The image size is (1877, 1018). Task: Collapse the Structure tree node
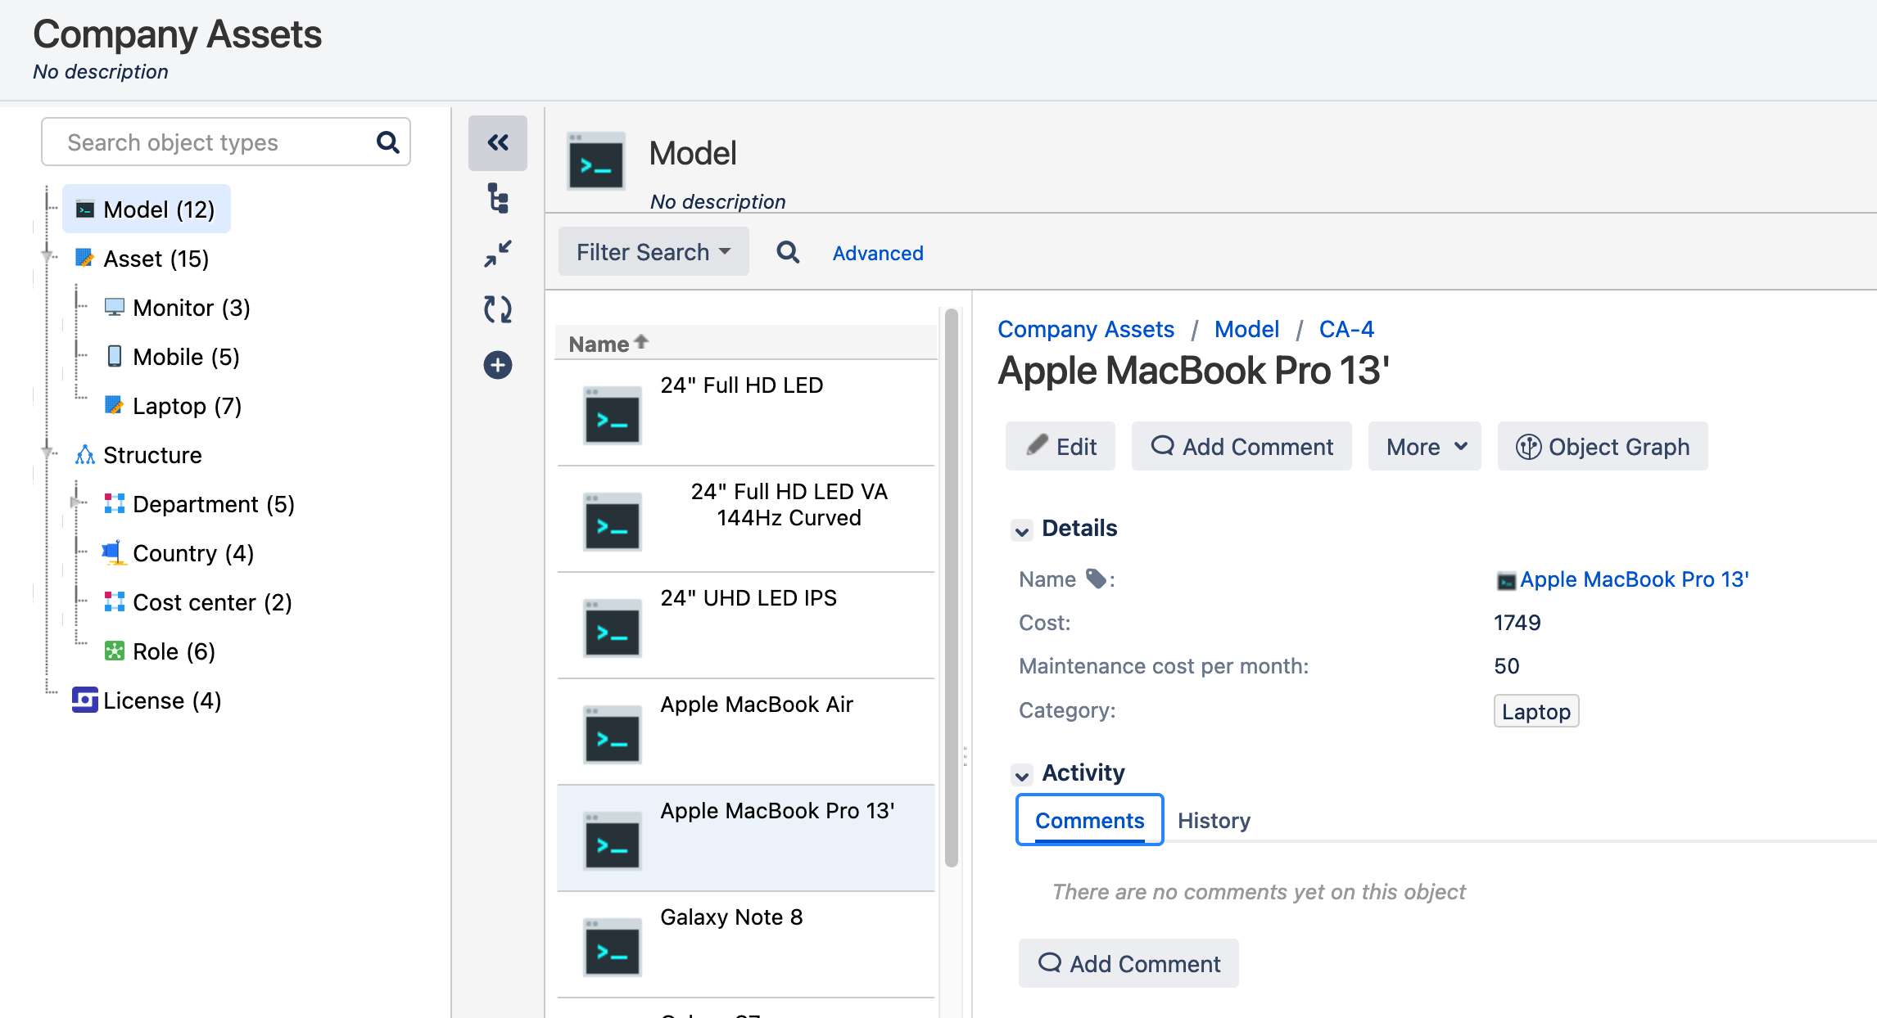[47, 453]
